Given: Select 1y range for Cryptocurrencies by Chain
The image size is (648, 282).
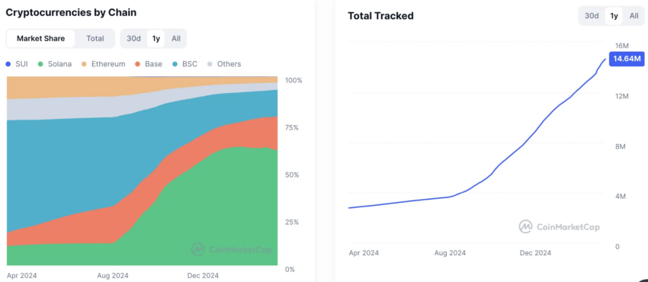Looking at the screenshot, I should point(156,38).
